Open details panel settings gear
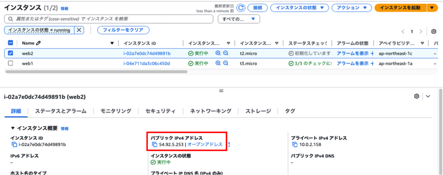Image resolution: width=443 pixels, height=175 pixels. pyautogui.click(x=416, y=96)
